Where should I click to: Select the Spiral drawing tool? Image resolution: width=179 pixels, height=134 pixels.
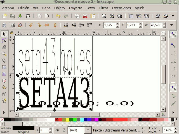(x=4, y=94)
